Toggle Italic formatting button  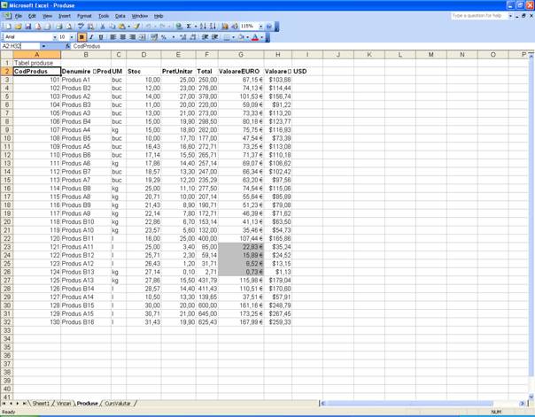coord(91,37)
